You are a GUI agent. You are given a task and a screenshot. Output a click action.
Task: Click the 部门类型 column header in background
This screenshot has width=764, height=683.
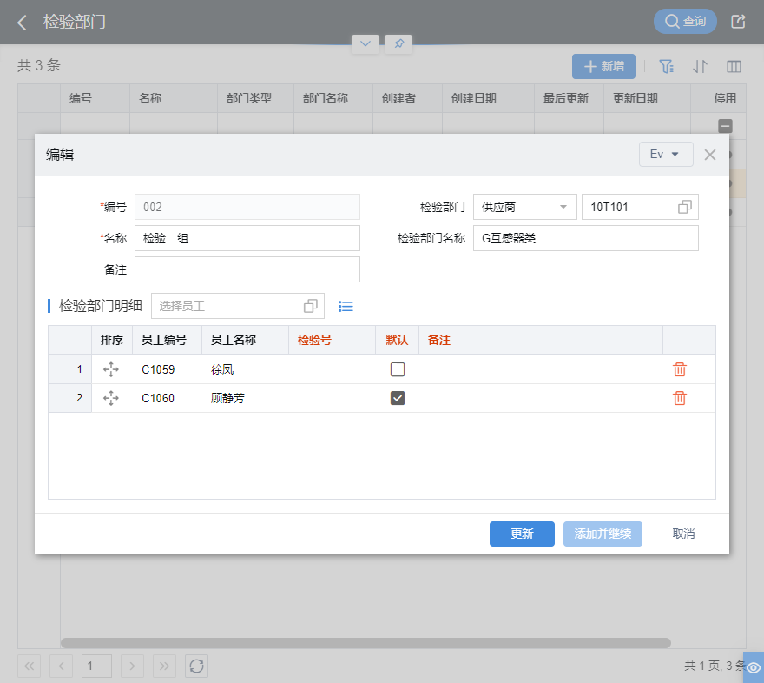tap(255, 98)
